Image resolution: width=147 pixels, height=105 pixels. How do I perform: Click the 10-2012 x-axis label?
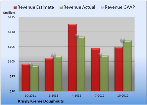(x=123, y=96)
